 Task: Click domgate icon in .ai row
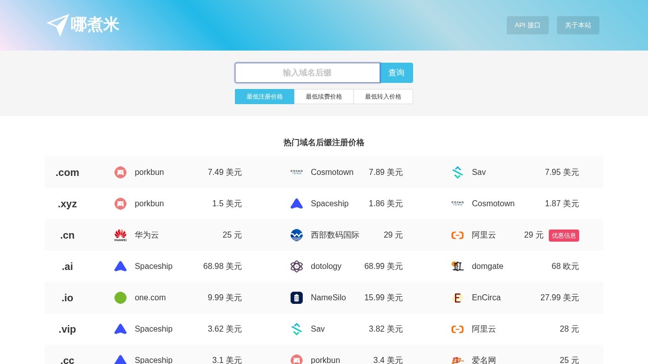coord(458,266)
